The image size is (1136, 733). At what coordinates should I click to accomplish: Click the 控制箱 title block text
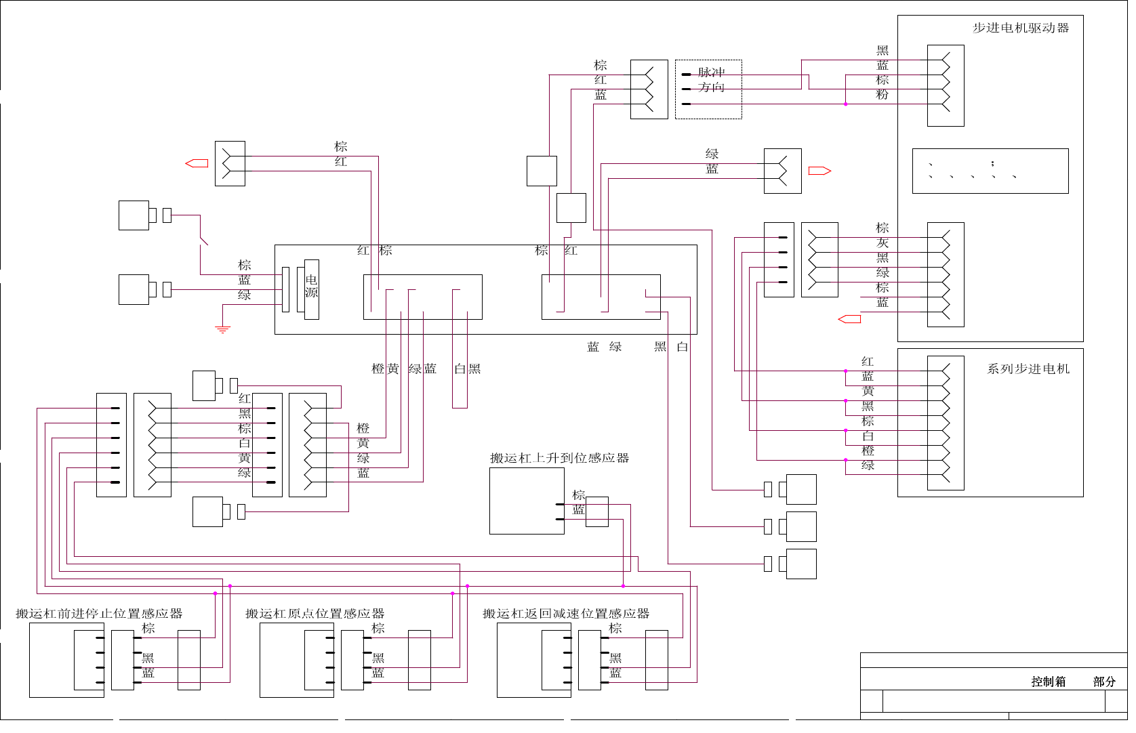1049,682
